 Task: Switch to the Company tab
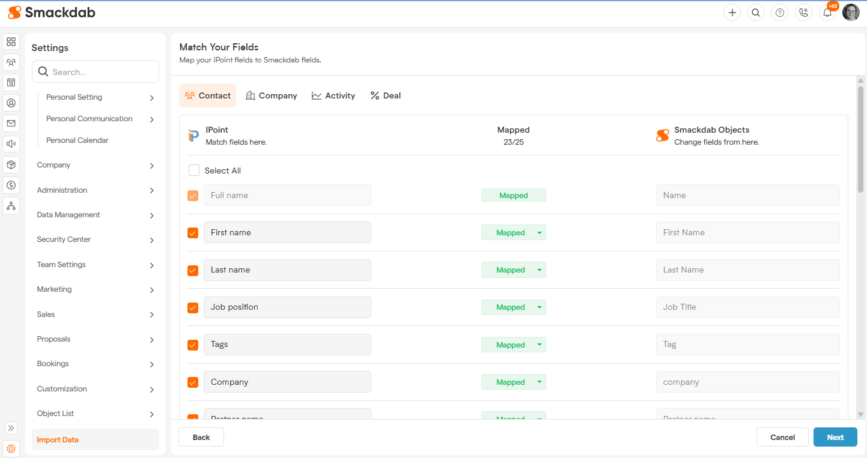(x=272, y=95)
